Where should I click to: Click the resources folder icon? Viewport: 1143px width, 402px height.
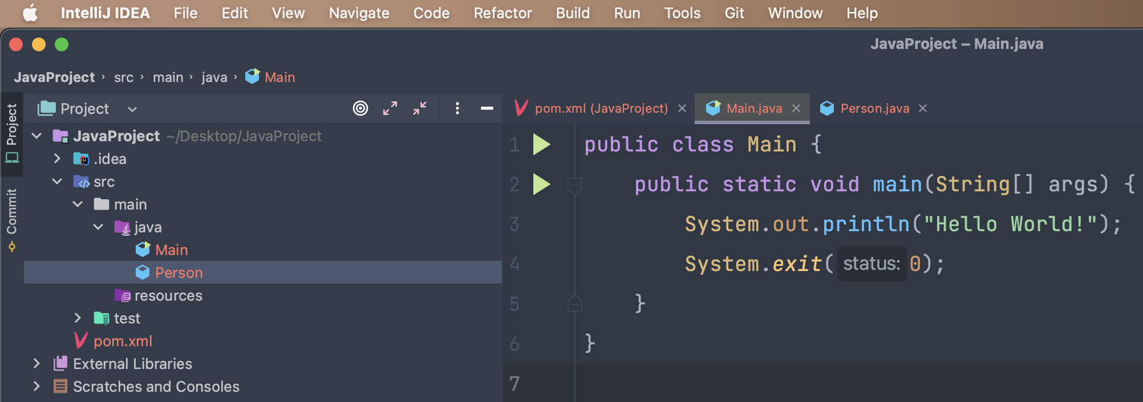tap(123, 296)
